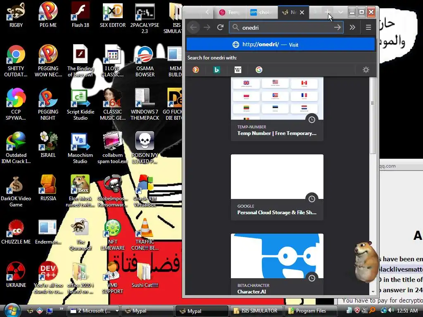The height and width of the screenshot is (317, 423).
Task: Open the CLASSIC MUSIC GE... shortcut
Action: [113, 104]
